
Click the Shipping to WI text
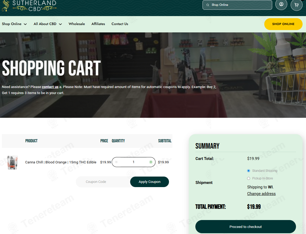tap(260, 187)
